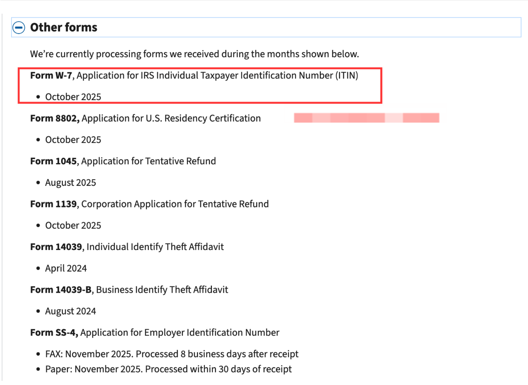528x385 pixels.
Task: Click the redacted pink area near Form 8802
Action: pos(366,118)
